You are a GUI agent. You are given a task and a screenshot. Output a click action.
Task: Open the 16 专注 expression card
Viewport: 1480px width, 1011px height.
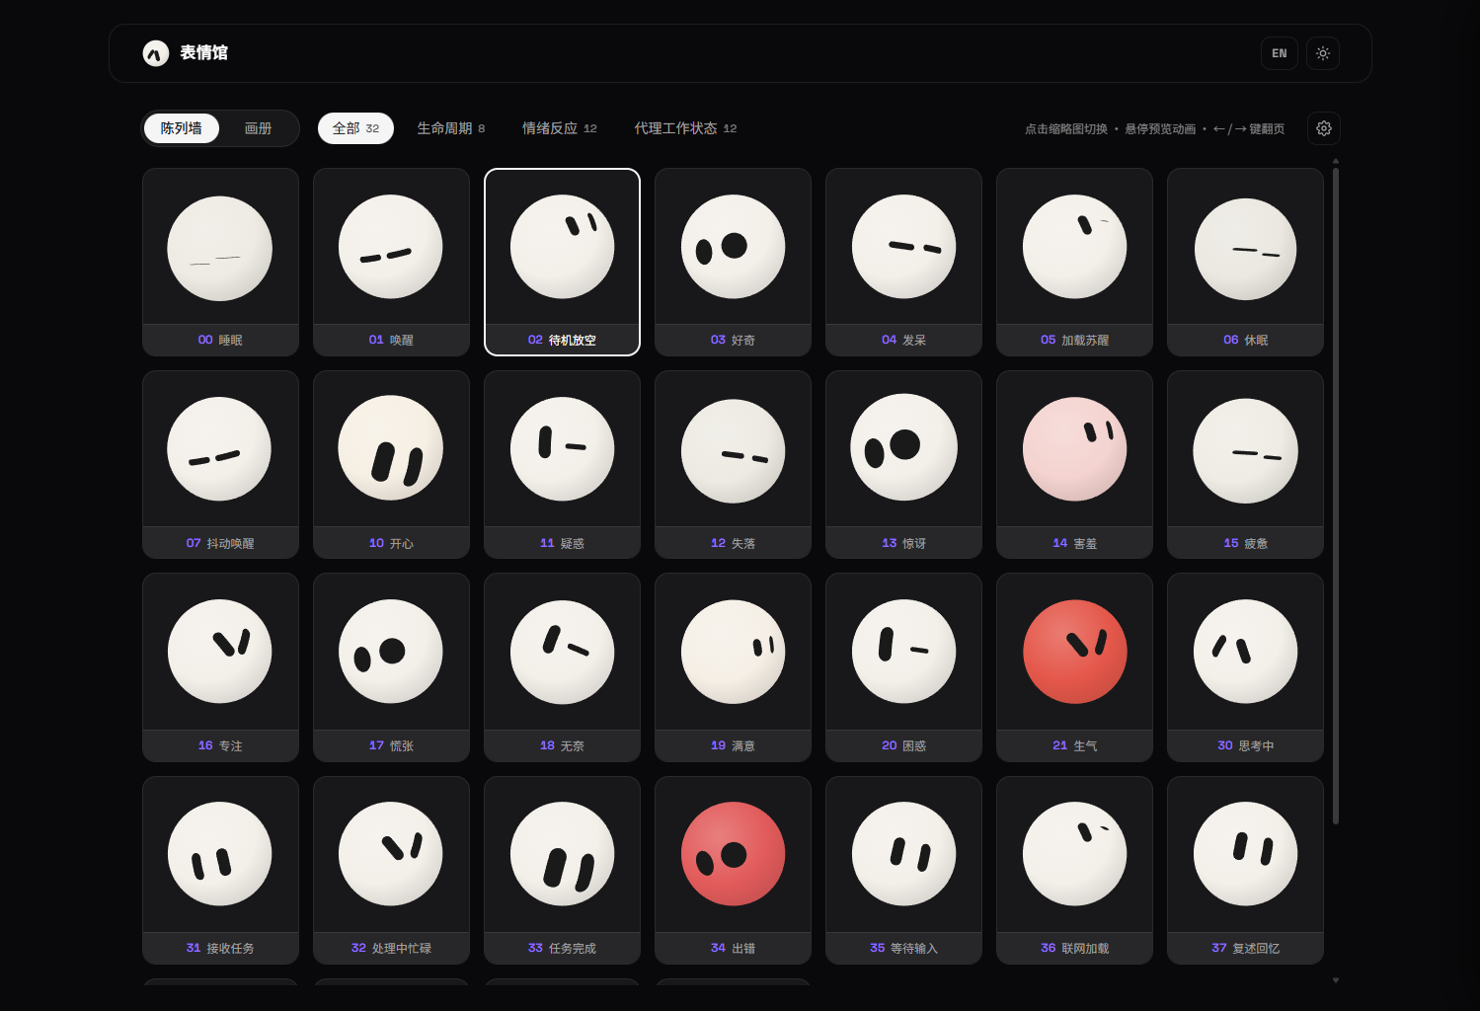pyautogui.click(x=220, y=667)
